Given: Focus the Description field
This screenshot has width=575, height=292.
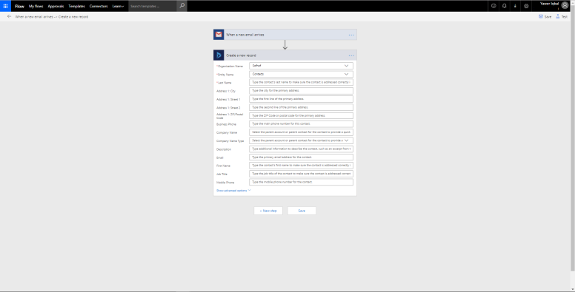Looking at the screenshot, I should click(x=301, y=149).
